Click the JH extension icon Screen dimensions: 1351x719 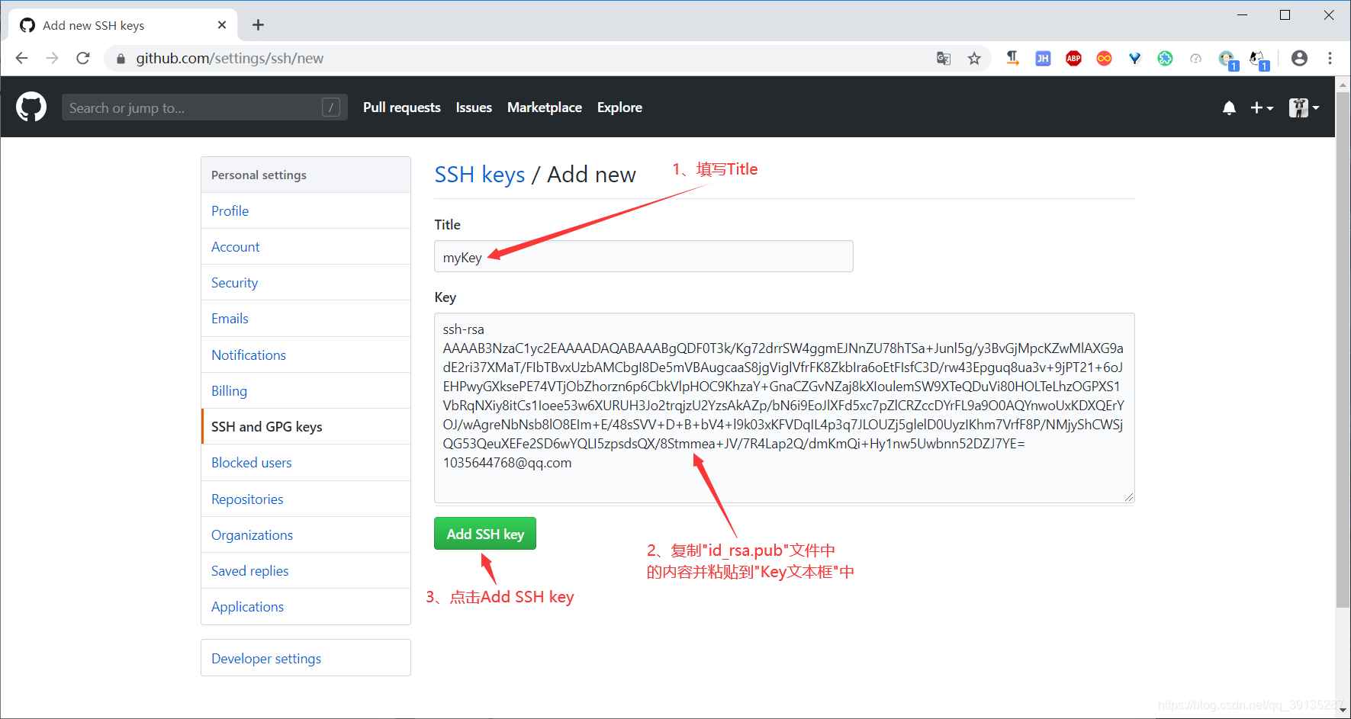click(x=1043, y=59)
